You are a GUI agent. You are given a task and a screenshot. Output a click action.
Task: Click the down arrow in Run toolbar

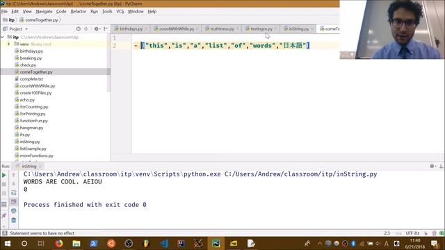(14, 184)
